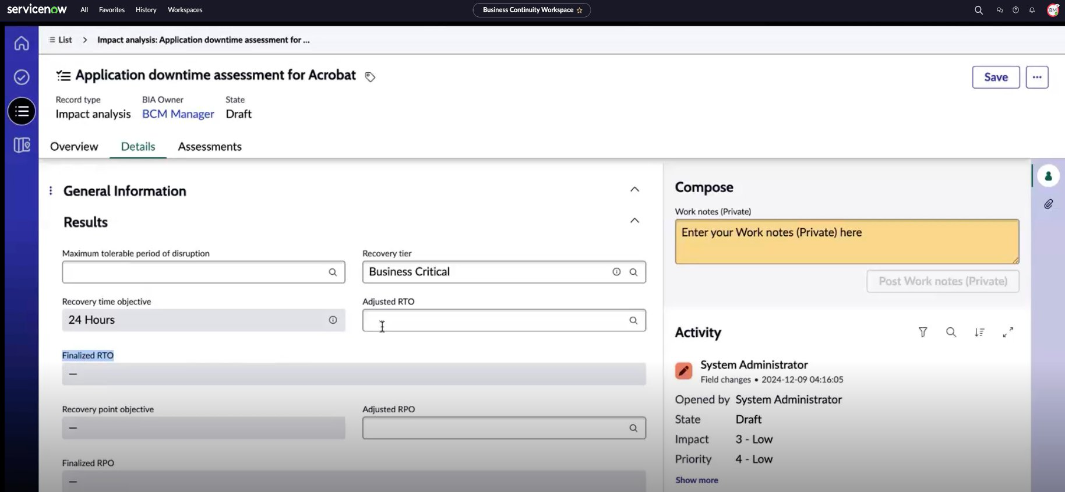The width and height of the screenshot is (1065, 492).
Task: Open the Workspaces menu
Action: (x=185, y=10)
